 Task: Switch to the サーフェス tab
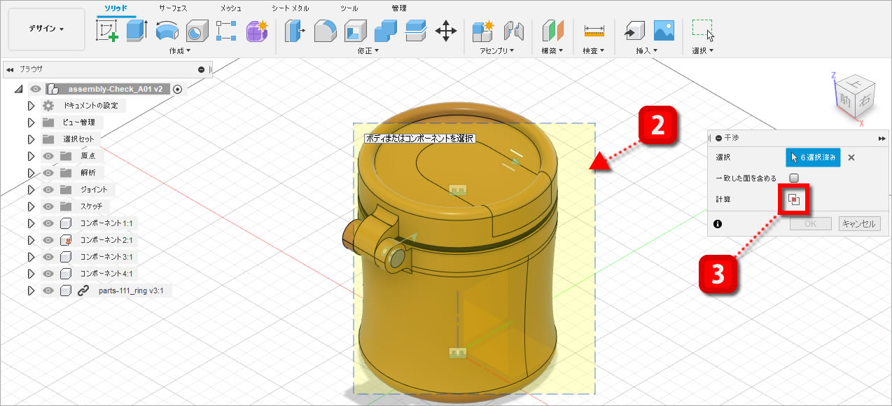173,8
